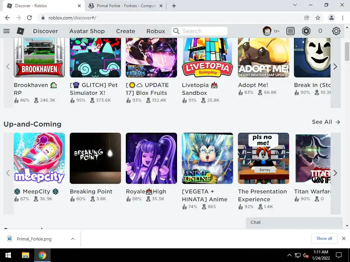Viewport: 350px width, 262px height.
Task: Open a new browser tab
Action: click(174, 6)
